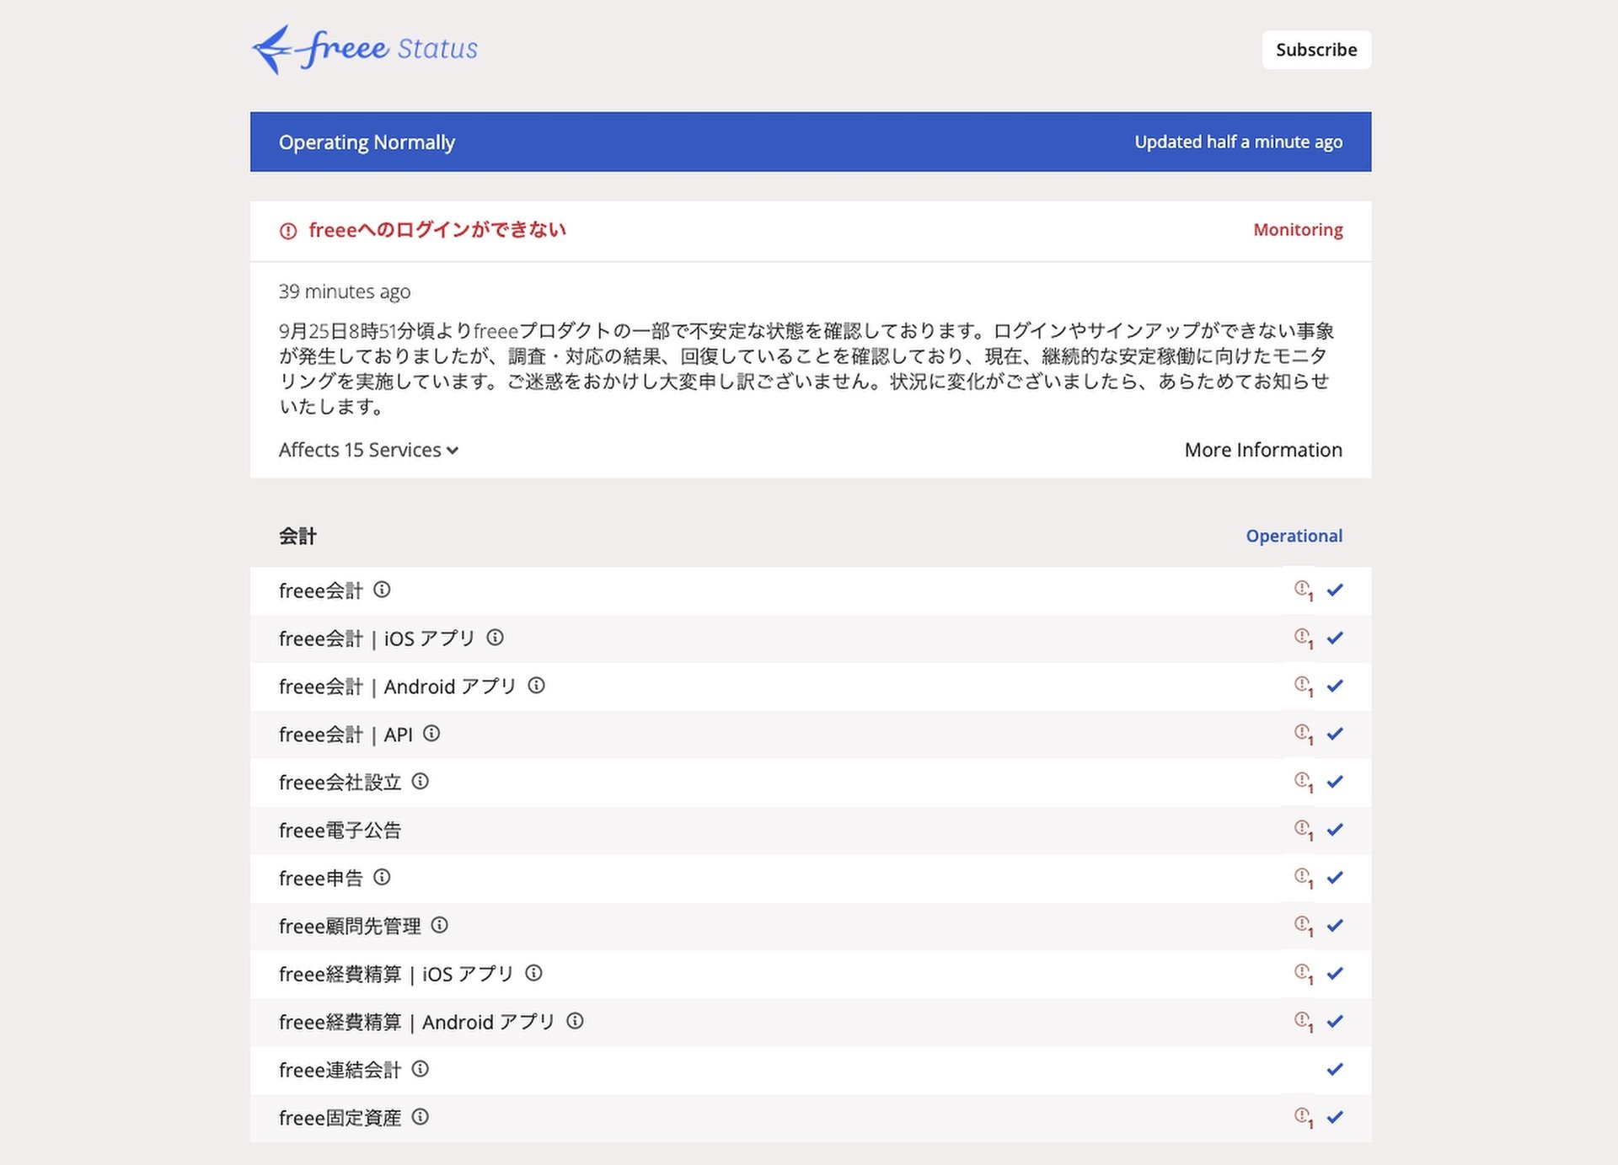Viewport: 1618px width, 1165px height.
Task: Open the freeeへのログインができない incident title
Action: (x=437, y=230)
